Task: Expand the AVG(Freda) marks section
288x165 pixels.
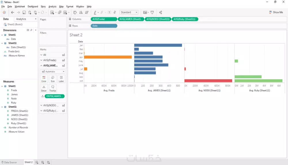Action: (x=41, y=60)
